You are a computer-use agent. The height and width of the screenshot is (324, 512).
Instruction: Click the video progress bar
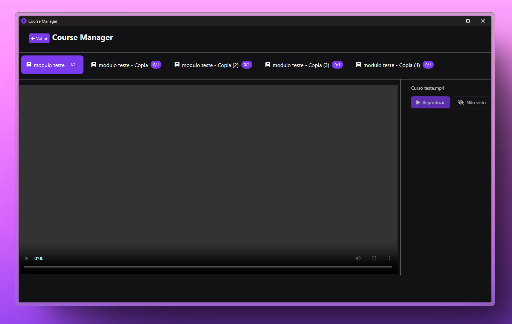tap(208, 267)
